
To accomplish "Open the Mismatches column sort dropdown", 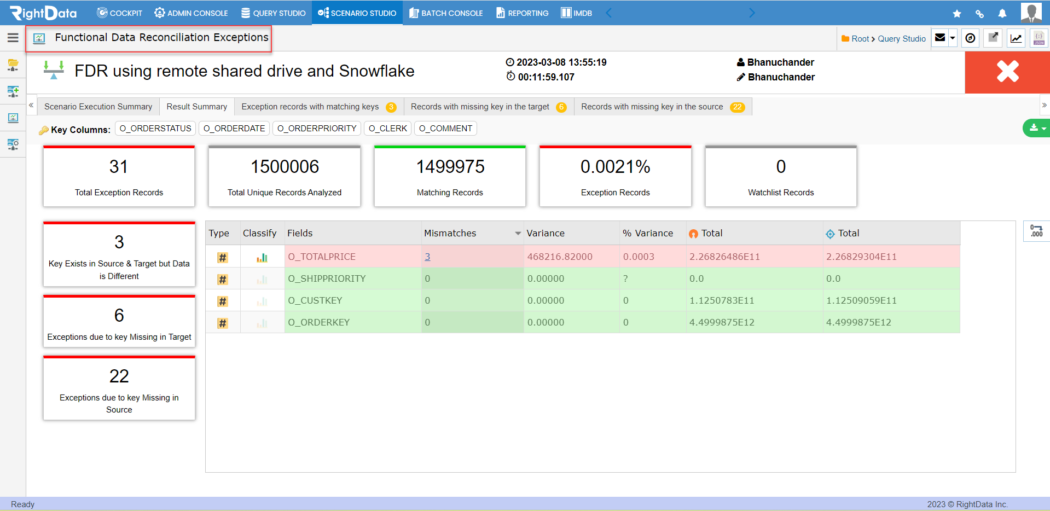I will (518, 234).
